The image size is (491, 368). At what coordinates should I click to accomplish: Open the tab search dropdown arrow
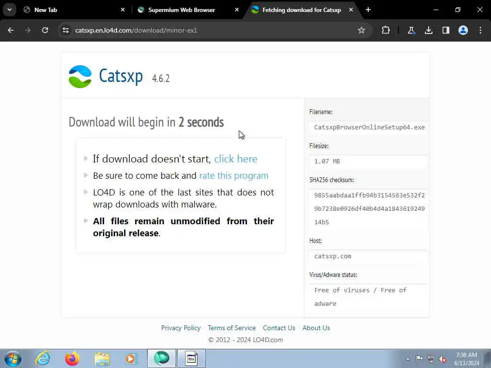click(10, 10)
